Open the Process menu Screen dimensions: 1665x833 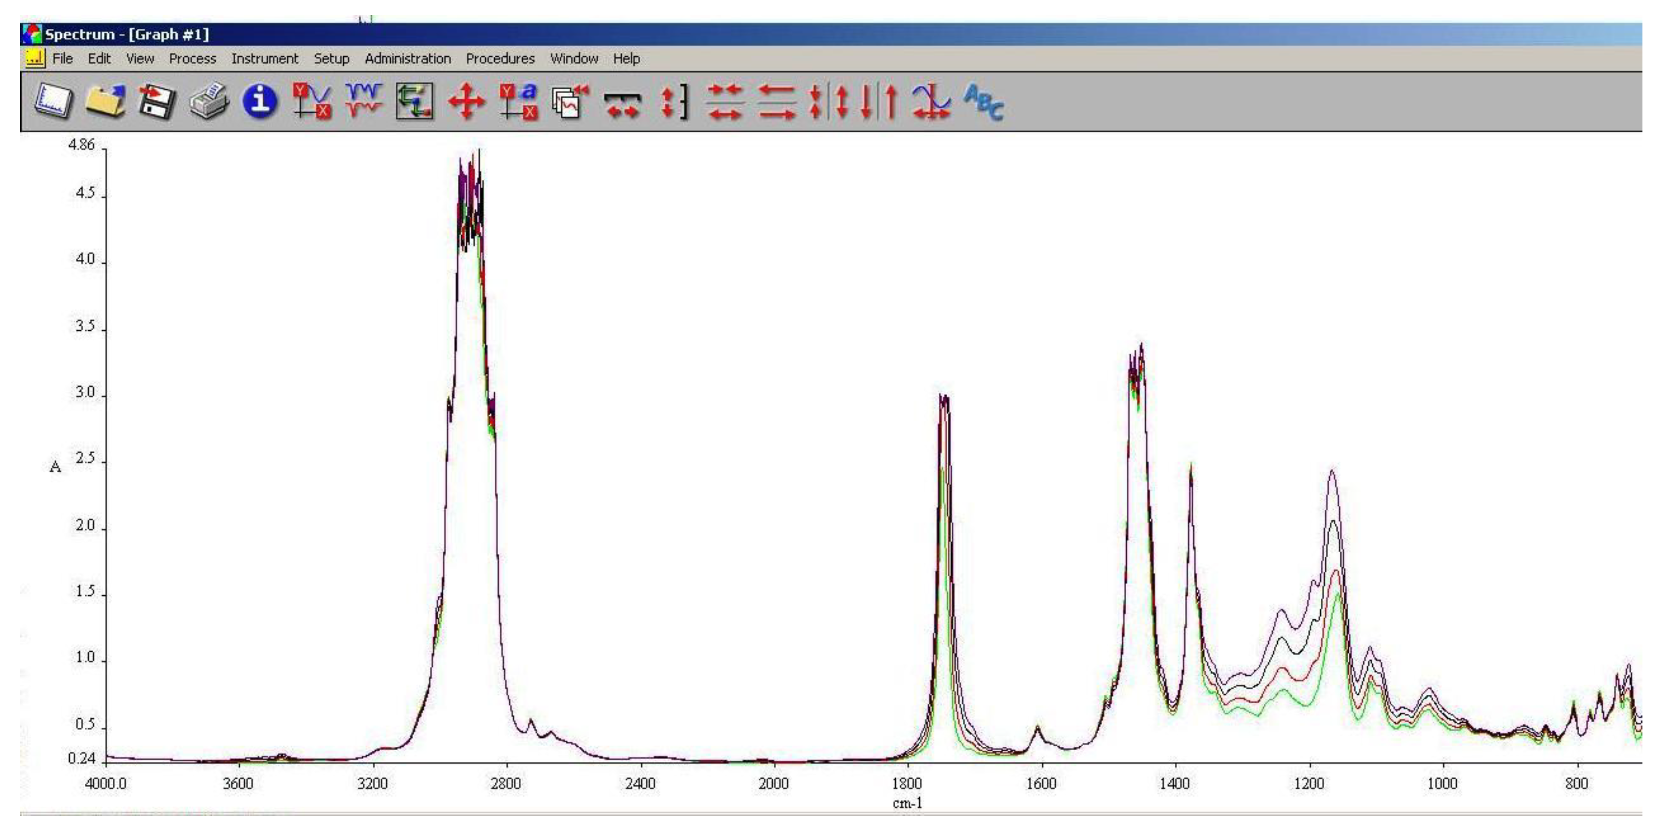tap(193, 58)
